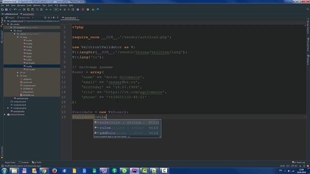310x174 pixels.
Task: Click the yellow circle toolbar icon
Action: 88,10
